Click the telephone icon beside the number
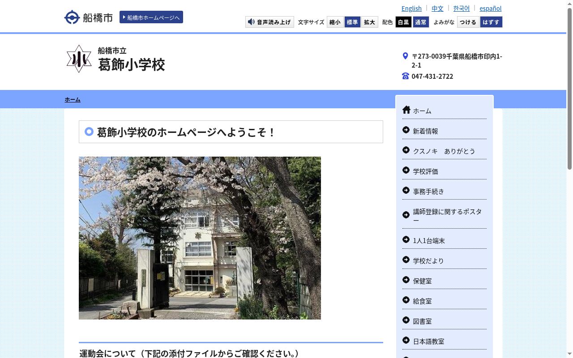 [406, 76]
